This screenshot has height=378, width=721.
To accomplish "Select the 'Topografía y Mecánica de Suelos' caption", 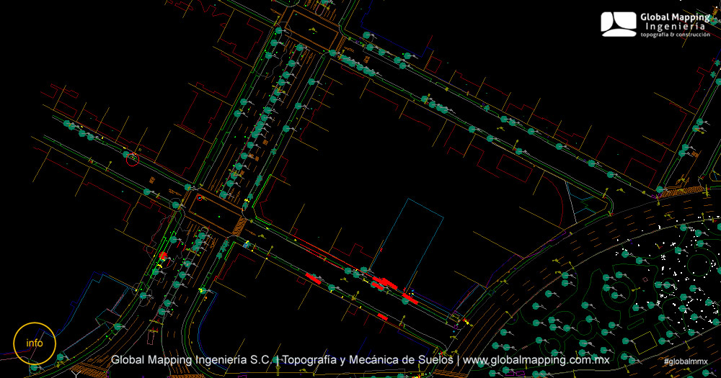I will (x=368, y=359).
